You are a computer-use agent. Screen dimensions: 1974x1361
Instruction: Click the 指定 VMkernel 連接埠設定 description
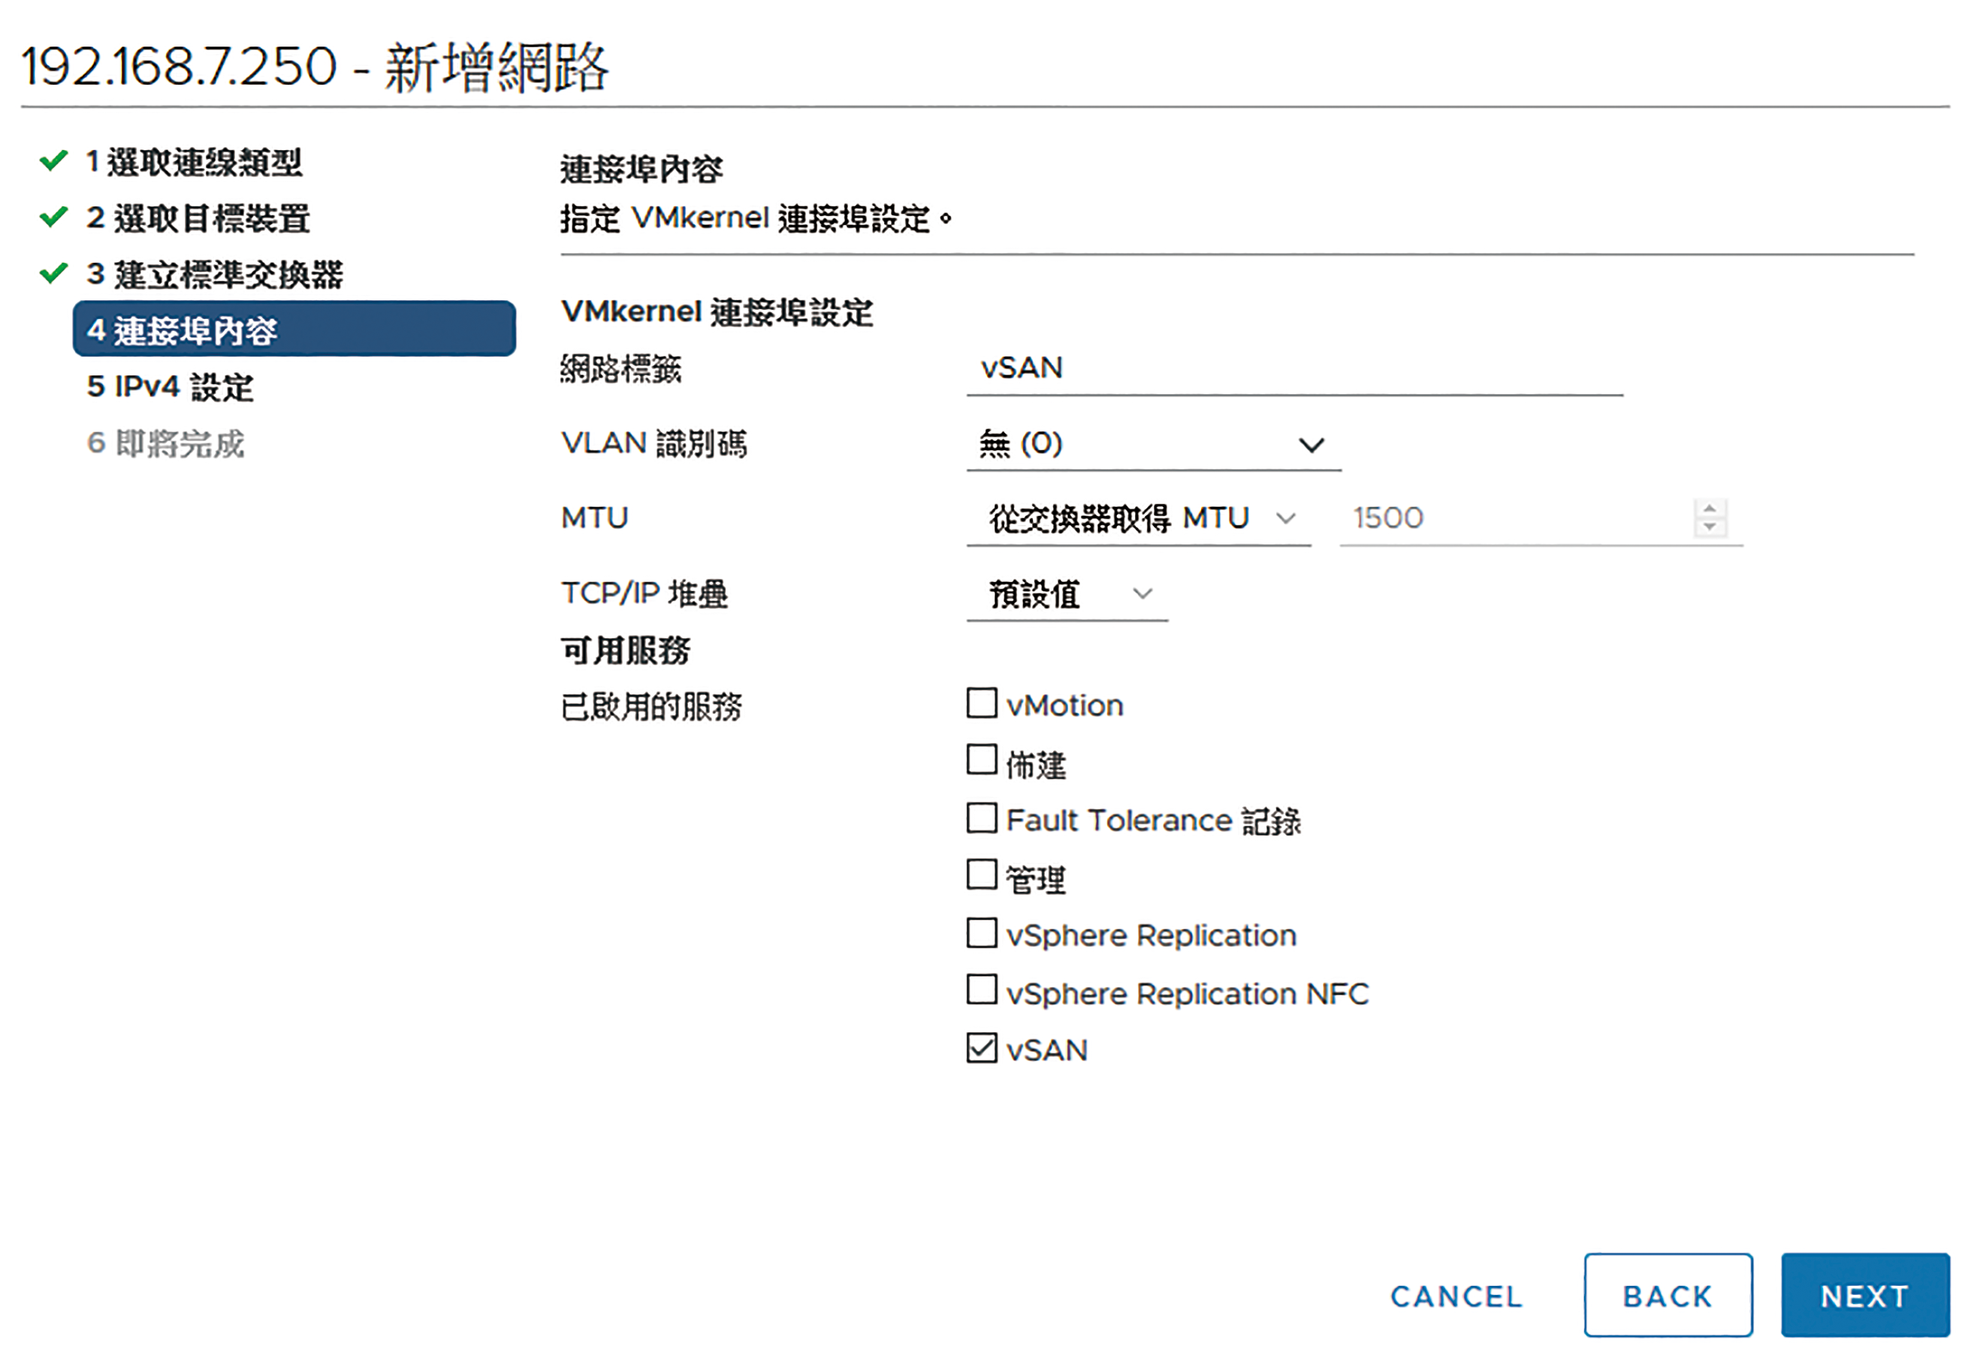[x=756, y=218]
